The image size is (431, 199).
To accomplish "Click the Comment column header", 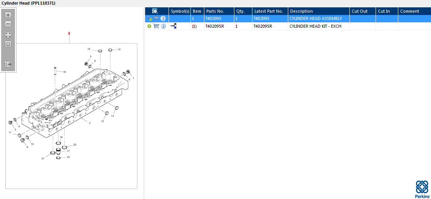I will tap(414, 11).
